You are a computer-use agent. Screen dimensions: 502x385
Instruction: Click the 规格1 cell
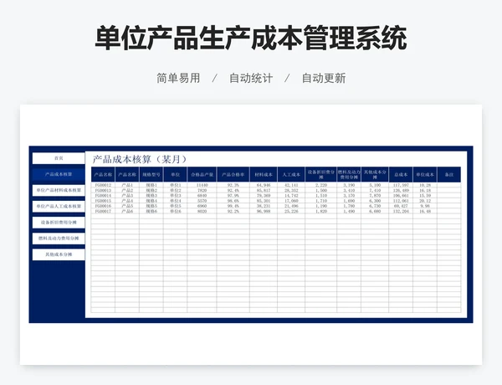click(151, 185)
